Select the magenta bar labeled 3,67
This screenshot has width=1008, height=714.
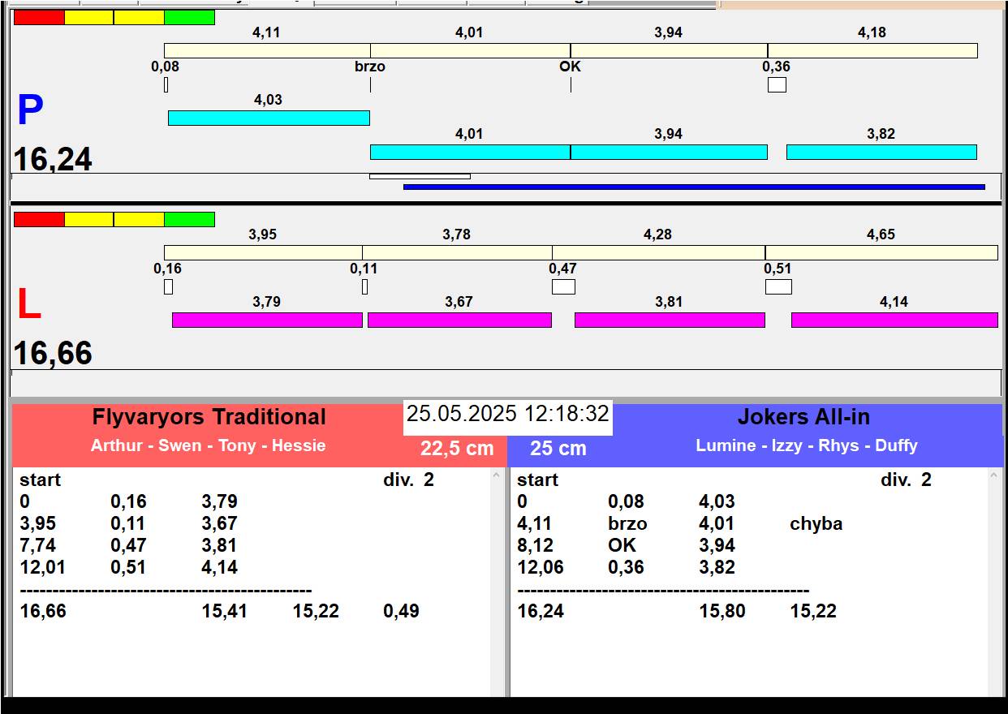tap(459, 320)
